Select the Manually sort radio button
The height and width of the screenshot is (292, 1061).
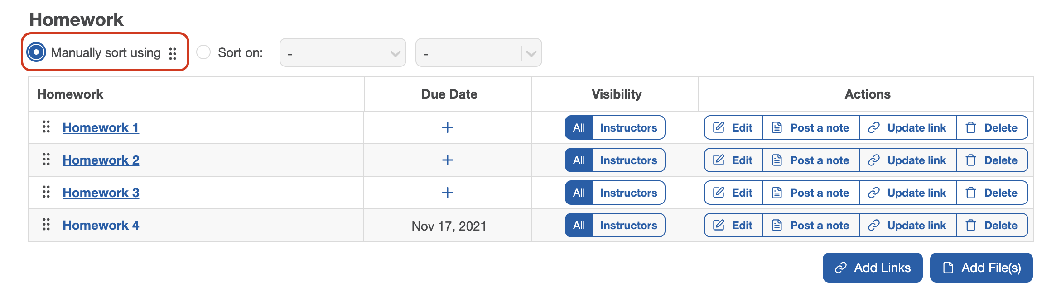pyautogui.click(x=36, y=52)
